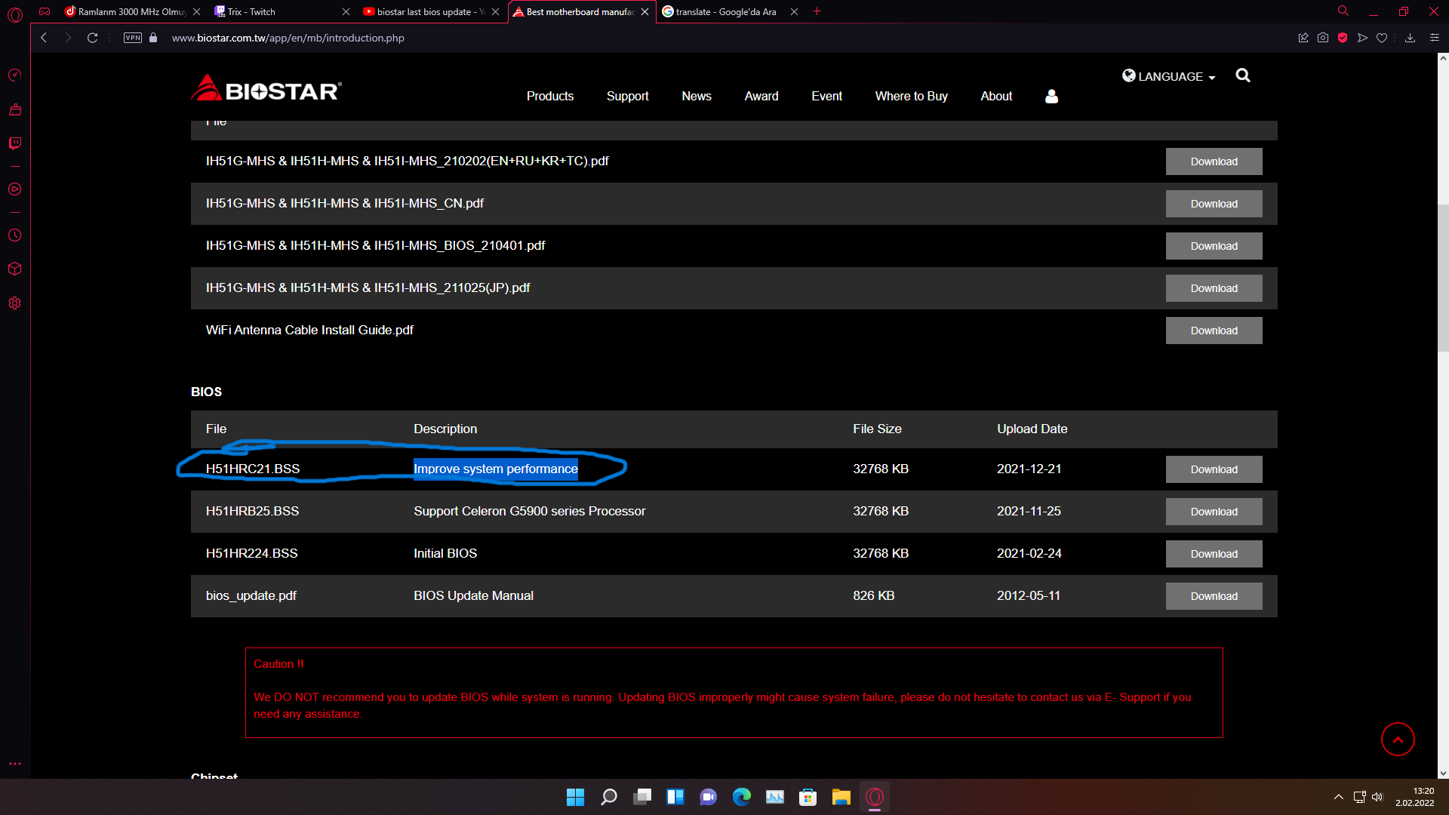Open History from the Opera sidebar
The width and height of the screenshot is (1449, 815).
coord(14,235)
